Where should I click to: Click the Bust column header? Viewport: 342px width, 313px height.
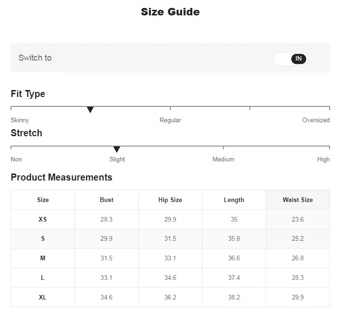pyautogui.click(x=107, y=200)
